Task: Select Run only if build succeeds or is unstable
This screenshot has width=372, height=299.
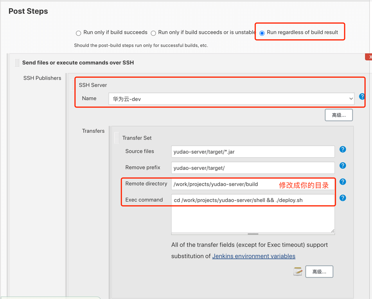Action: [153, 33]
